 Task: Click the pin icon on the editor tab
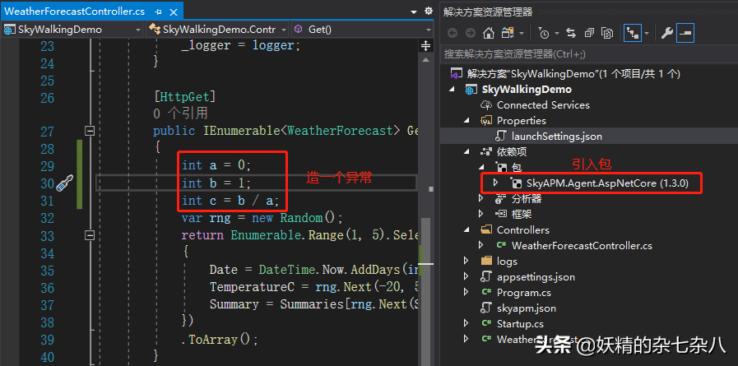pos(158,12)
